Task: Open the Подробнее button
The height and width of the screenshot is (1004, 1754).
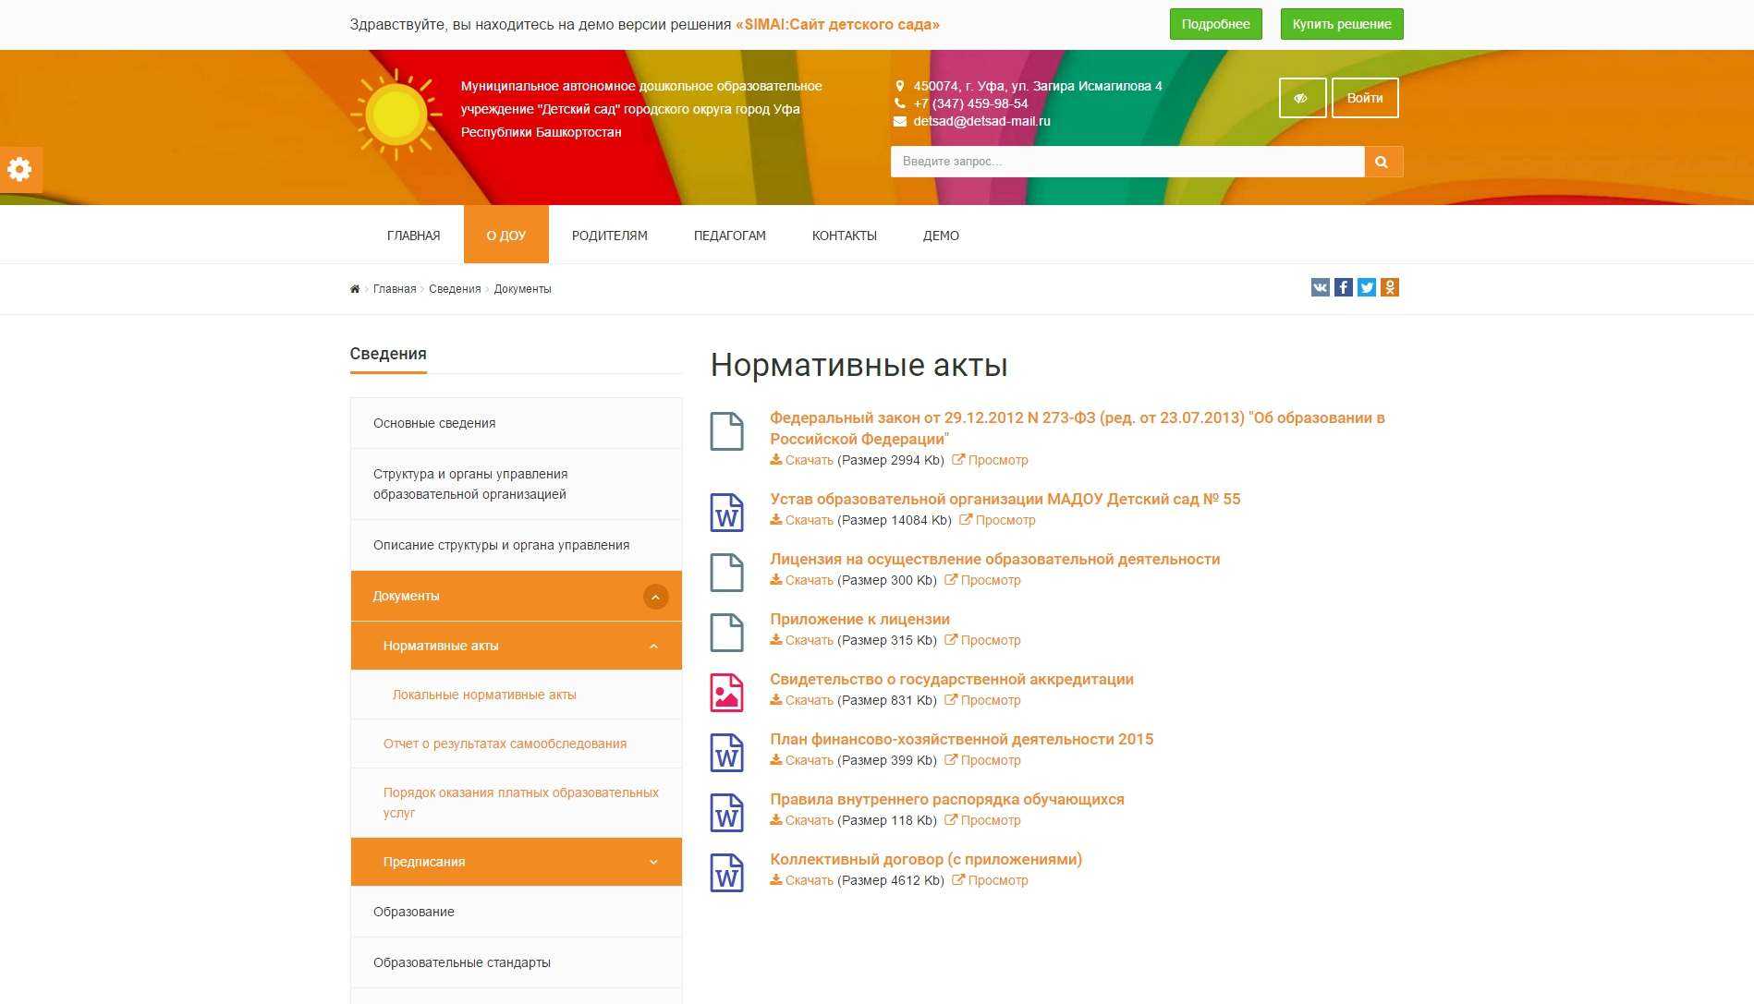Action: coord(1215,23)
